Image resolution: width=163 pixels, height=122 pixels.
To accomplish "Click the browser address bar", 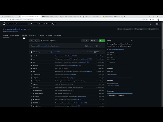I will [76, 20].
